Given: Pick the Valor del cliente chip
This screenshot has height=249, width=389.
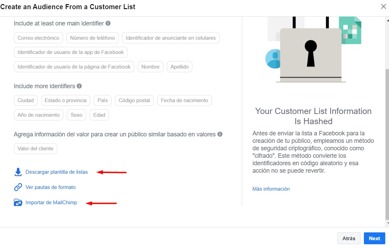Looking at the screenshot, I should (x=36, y=149).
